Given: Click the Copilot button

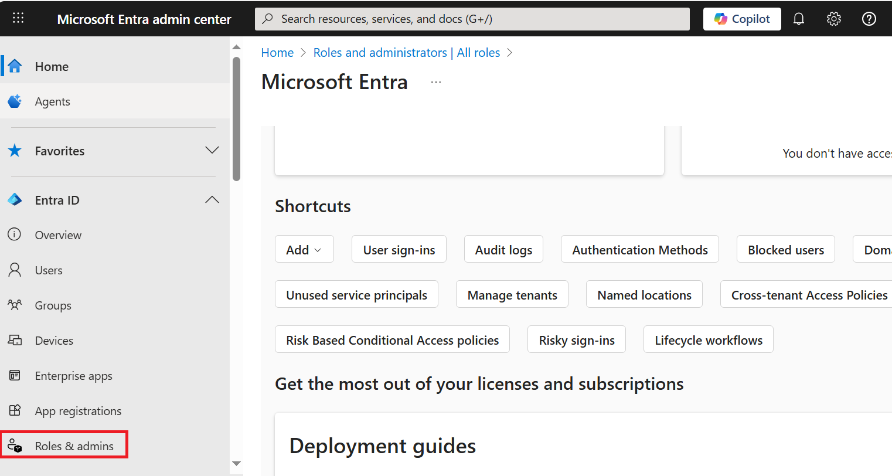Looking at the screenshot, I should (x=742, y=19).
